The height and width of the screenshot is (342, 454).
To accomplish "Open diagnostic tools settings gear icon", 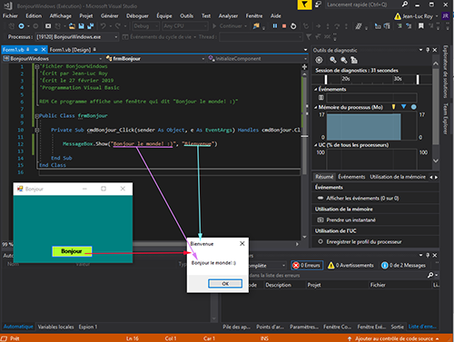I will [x=319, y=60].
